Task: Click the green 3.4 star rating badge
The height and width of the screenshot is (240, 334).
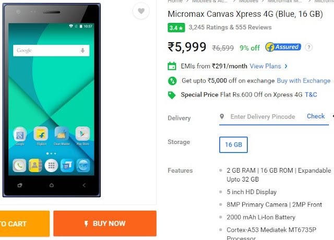Action: pos(176,28)
